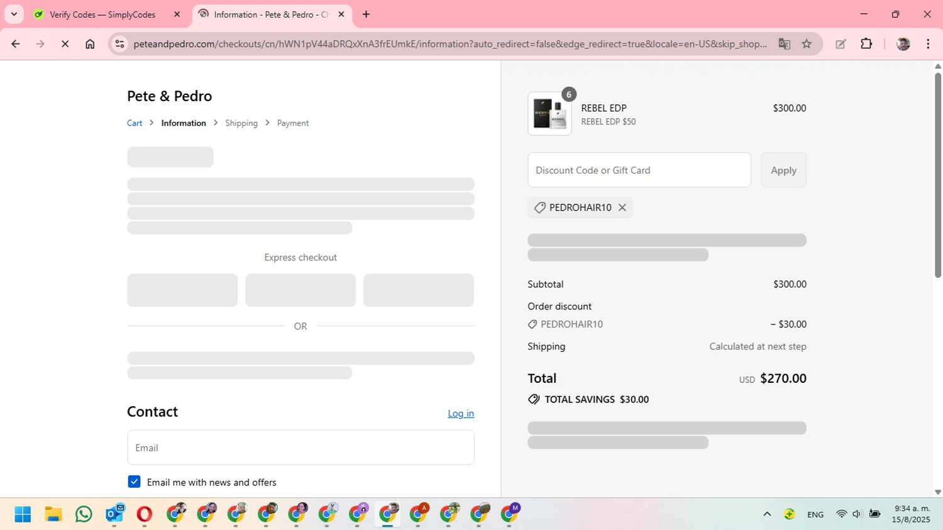943x530 pixels.
Task: Focus the Discount Code or Gift Card field
Action: coord(639,170)
